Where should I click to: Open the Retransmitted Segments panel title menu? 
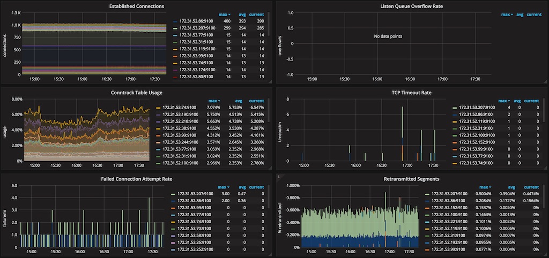[x=412, y=179]
